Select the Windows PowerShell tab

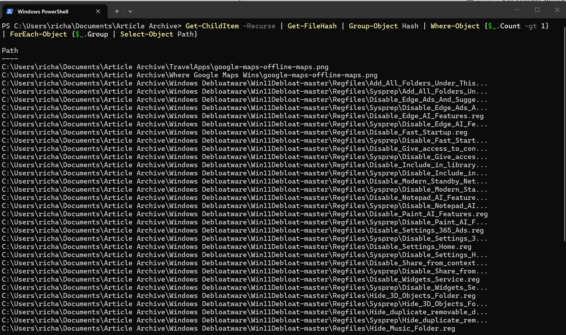pos(55,12)
